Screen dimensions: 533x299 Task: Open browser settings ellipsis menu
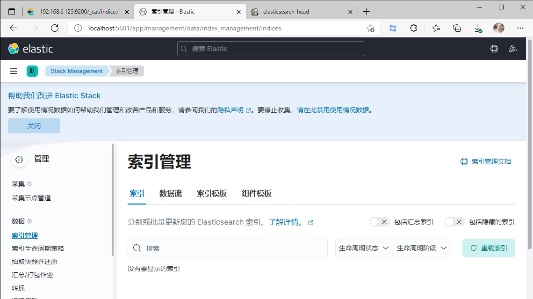point(520,28)
